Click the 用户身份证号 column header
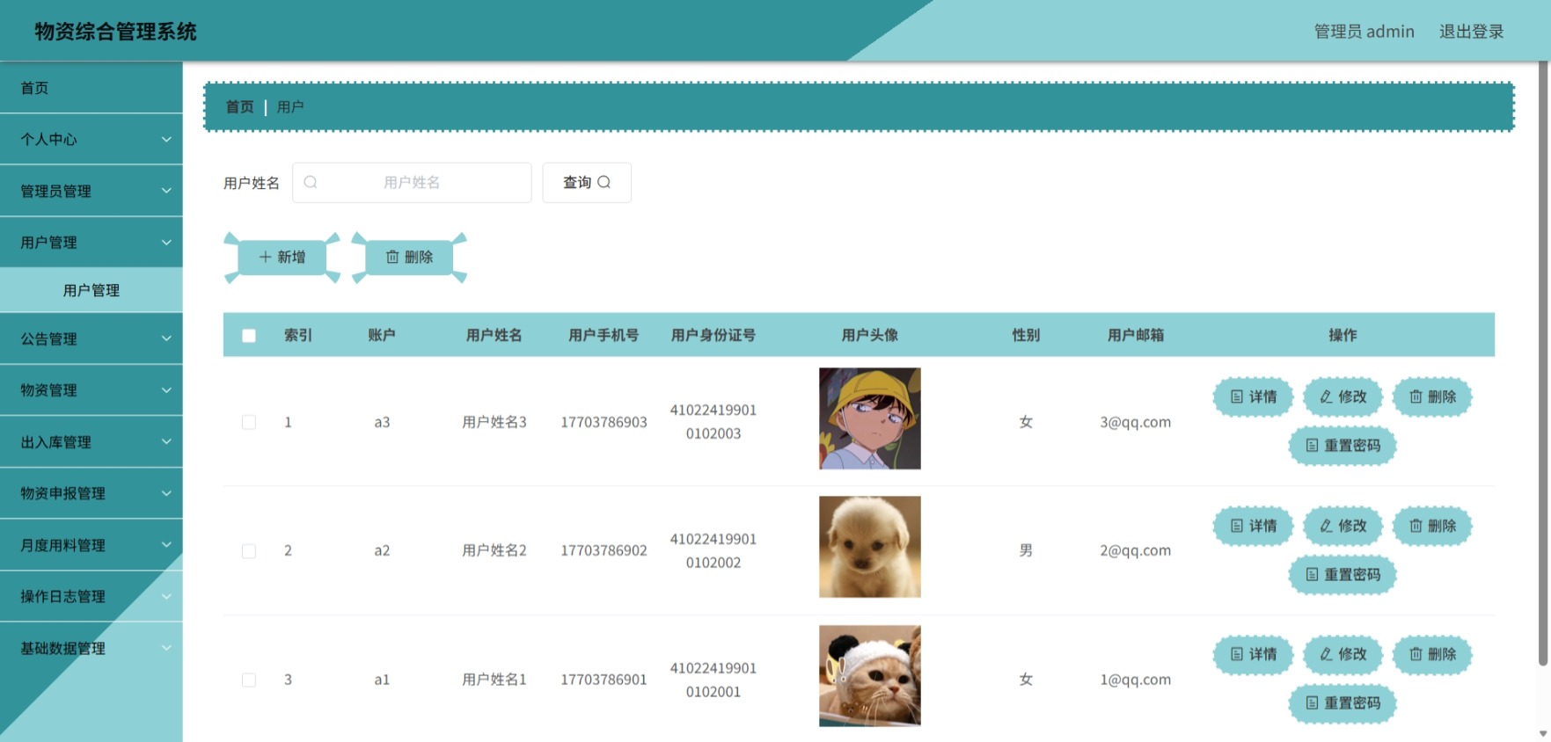The image size is (1551, 742). pos(713,335)
